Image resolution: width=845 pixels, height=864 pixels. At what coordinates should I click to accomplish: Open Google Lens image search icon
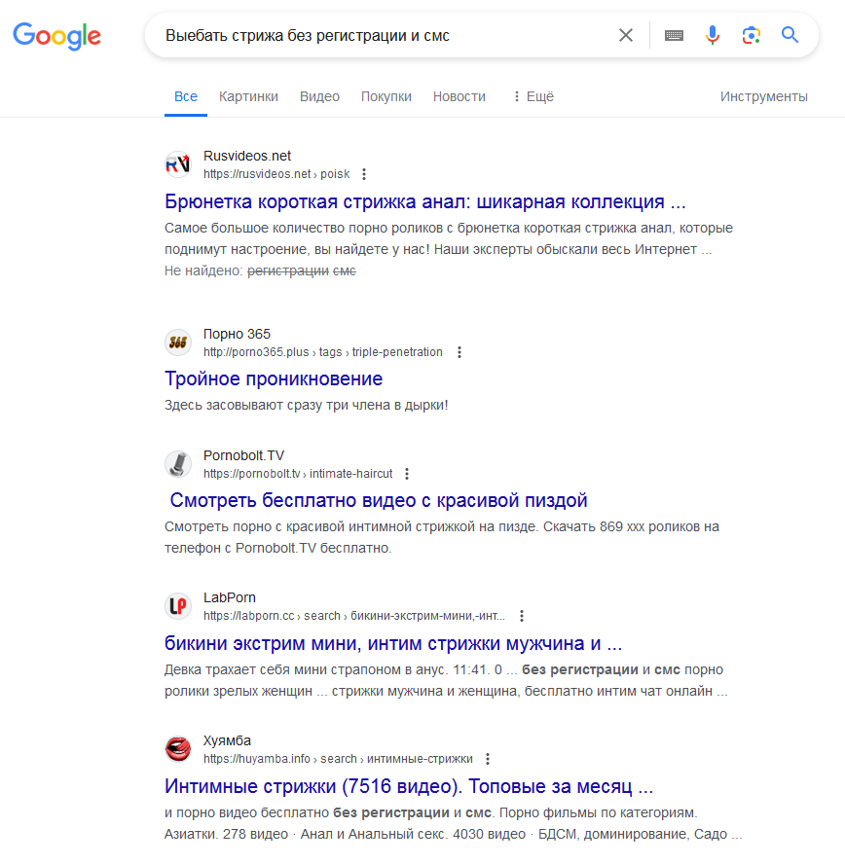pos(751,35)
